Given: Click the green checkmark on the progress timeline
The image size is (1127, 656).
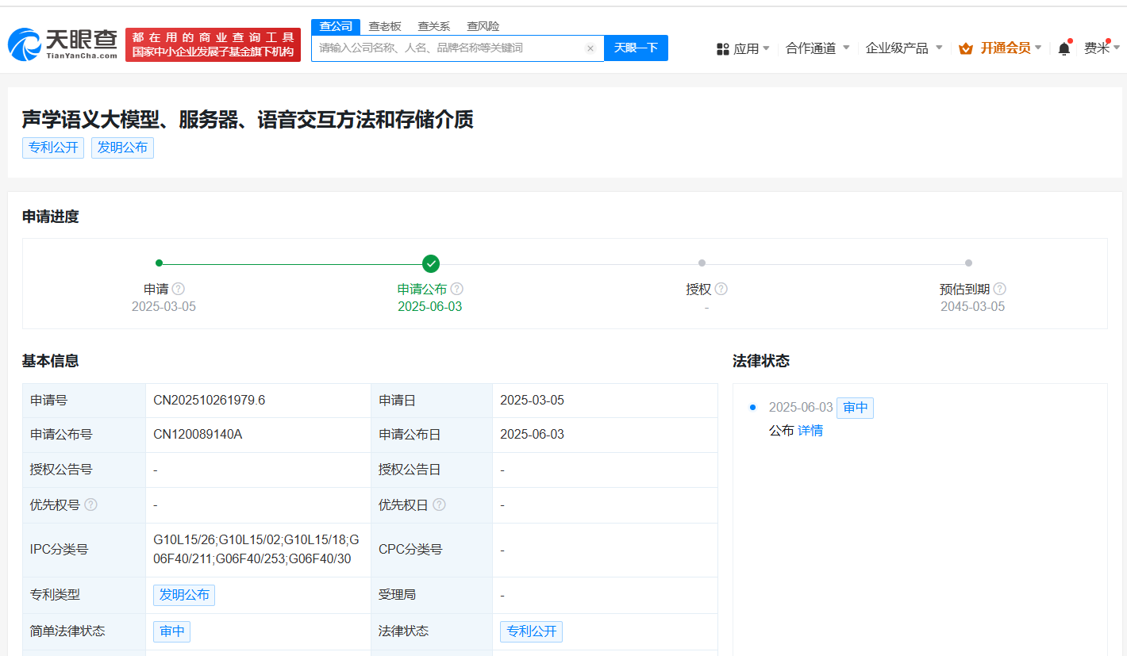Looking at the screenshot, I should point(431,263).
